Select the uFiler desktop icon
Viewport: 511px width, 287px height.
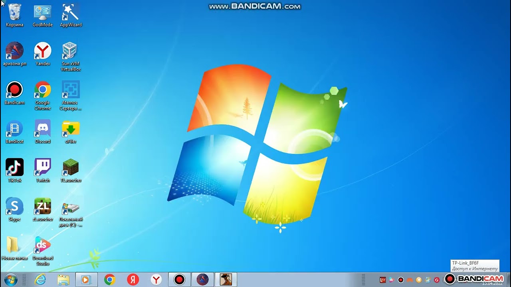point(71,132)
